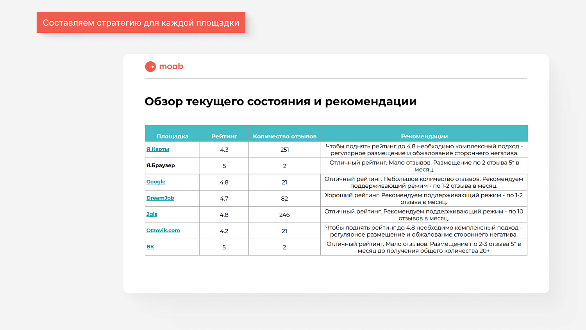This screenshot has width=586, height=330.
Task: Open the Otzovik.com platform link
Action: pos(163,230)
